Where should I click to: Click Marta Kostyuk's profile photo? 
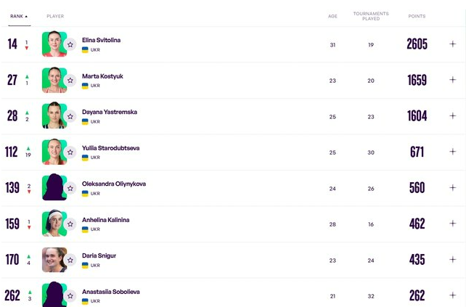pos(52,80)
